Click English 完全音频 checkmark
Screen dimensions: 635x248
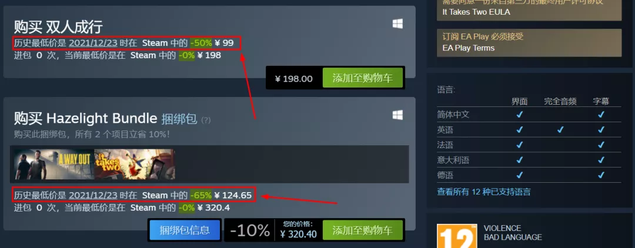(560, 130)
